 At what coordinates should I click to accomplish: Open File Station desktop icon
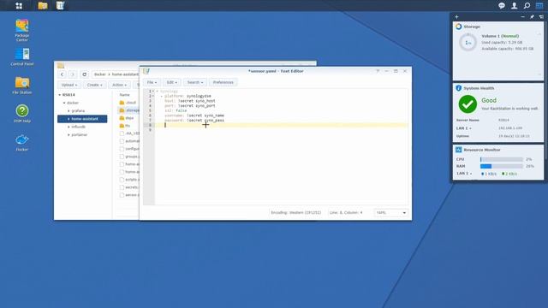pyautogui.click(x=22, y=86)
